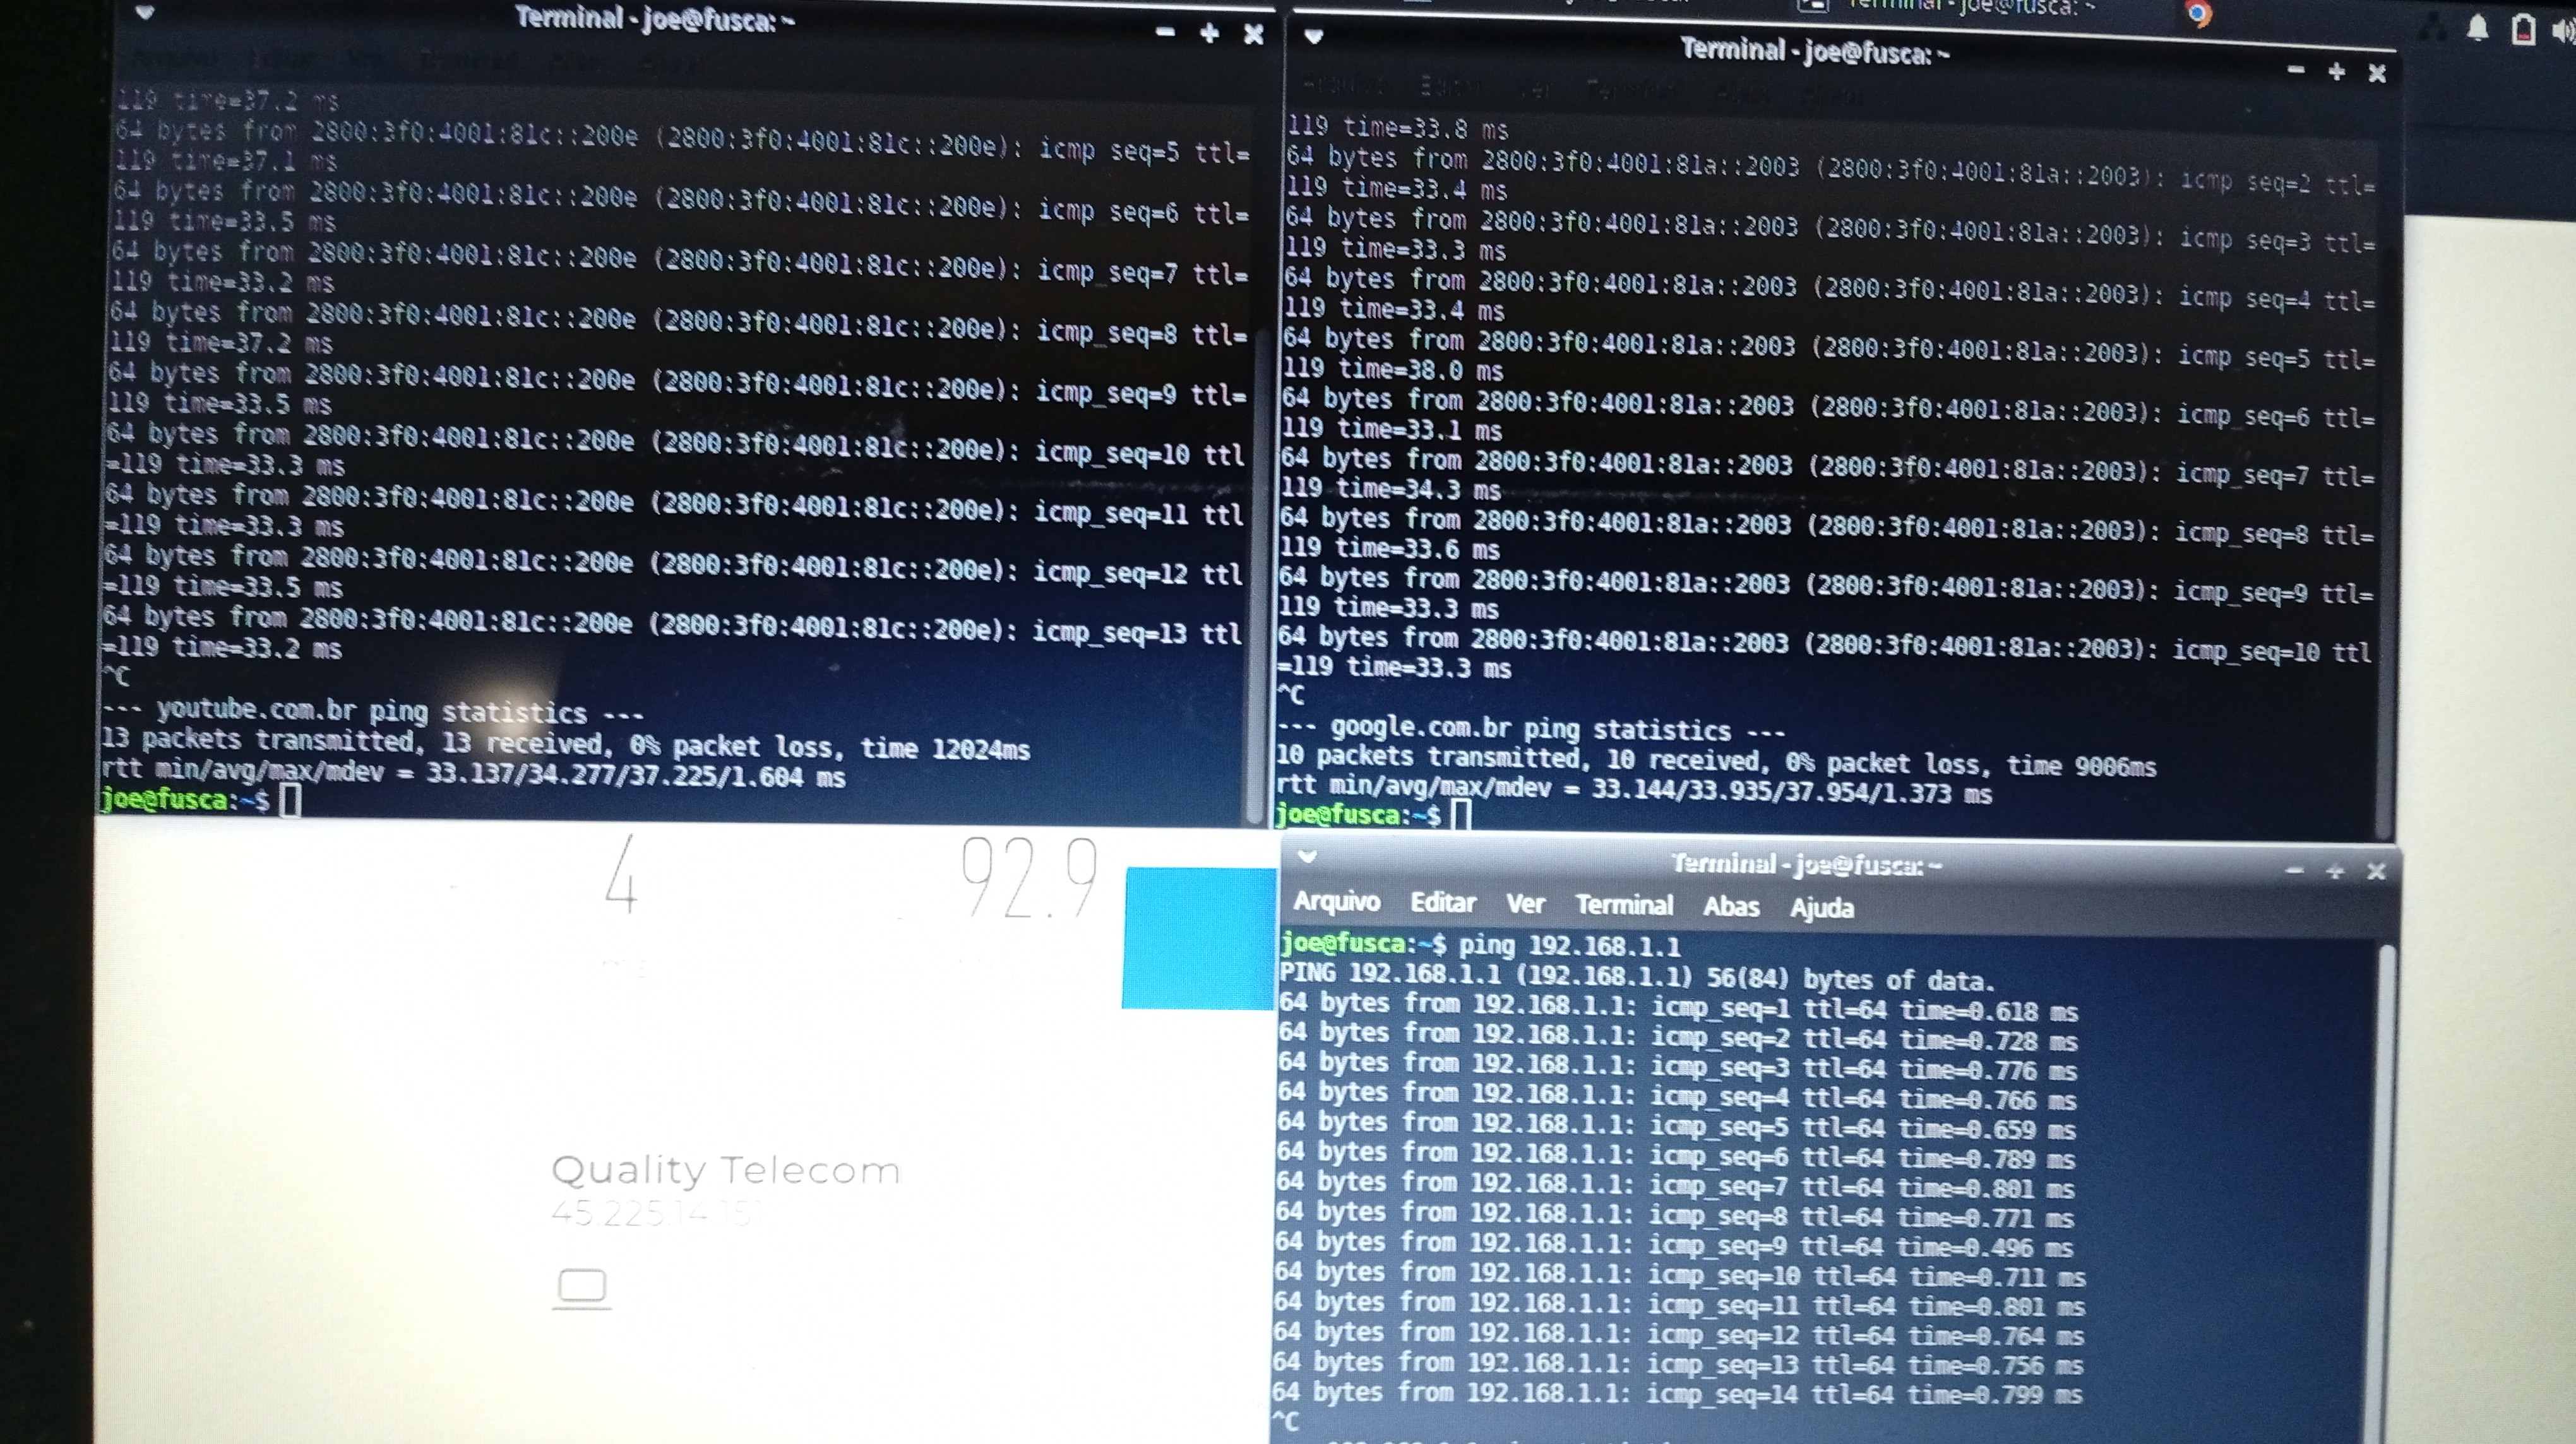
Task: Close the 192.168.1.1 ping terminal window
Action: 2377,872
